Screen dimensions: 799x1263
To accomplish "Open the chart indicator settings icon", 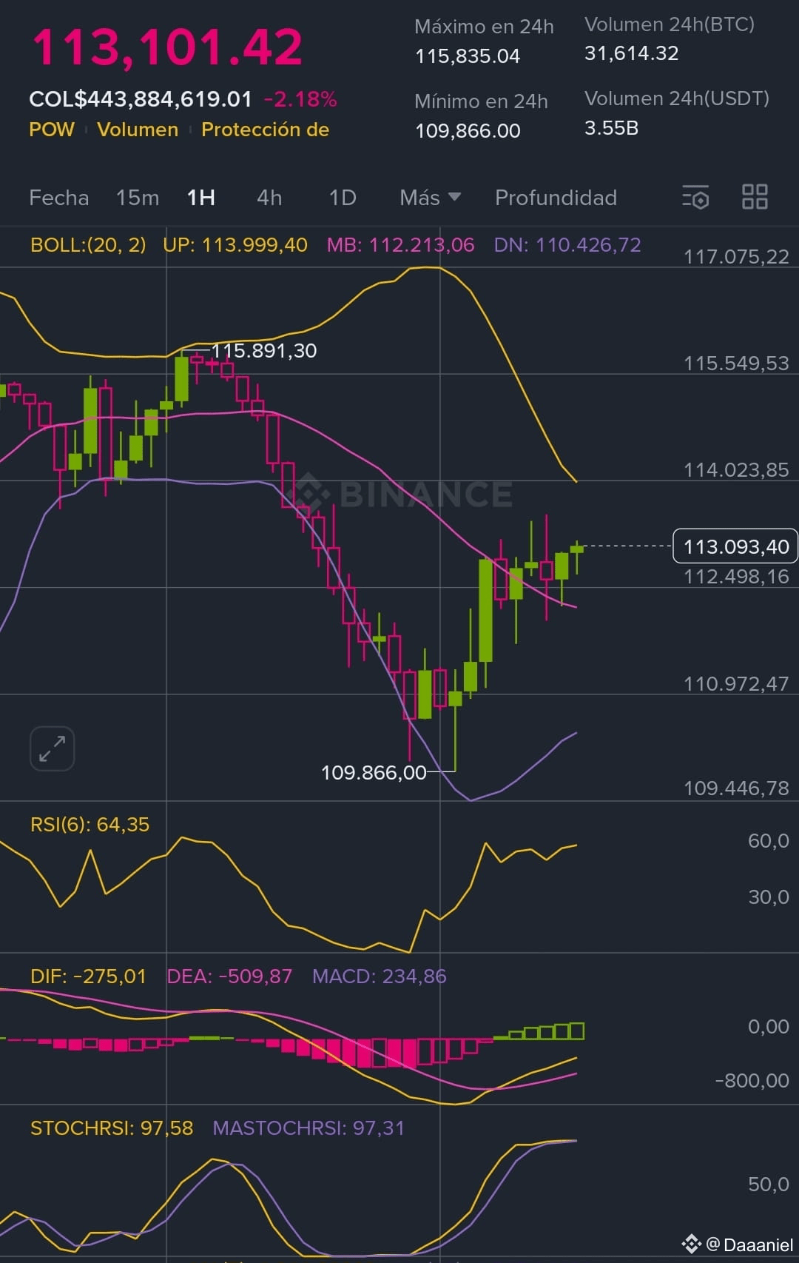I will pyautogui.click(x=695, y=197).
